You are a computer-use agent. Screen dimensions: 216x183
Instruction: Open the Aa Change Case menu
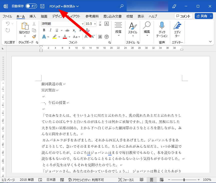pyautogui.click(x=76, y=37)
